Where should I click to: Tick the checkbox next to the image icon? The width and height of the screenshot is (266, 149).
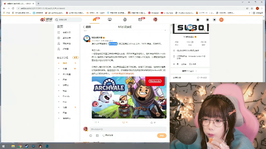(104, 135)
